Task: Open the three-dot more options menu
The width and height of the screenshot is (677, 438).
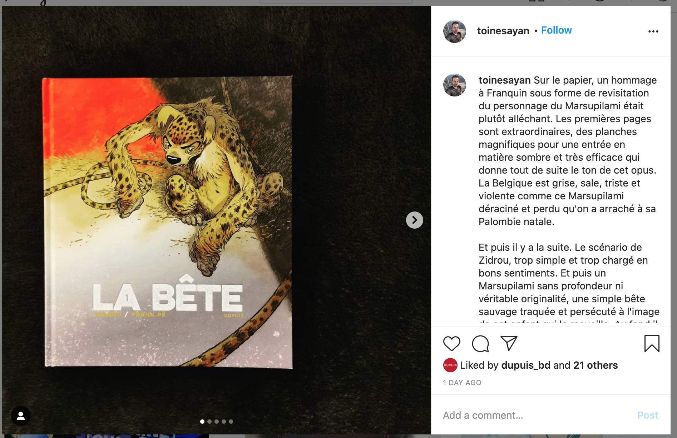Action: coord(653,31)
